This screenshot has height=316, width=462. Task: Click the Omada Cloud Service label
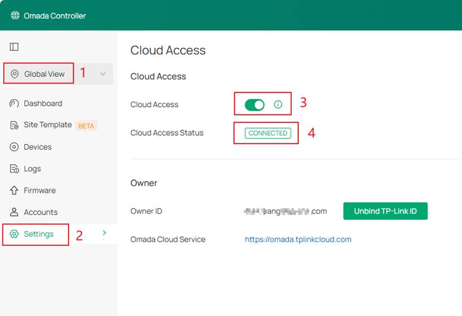click(x=168, y=239)
